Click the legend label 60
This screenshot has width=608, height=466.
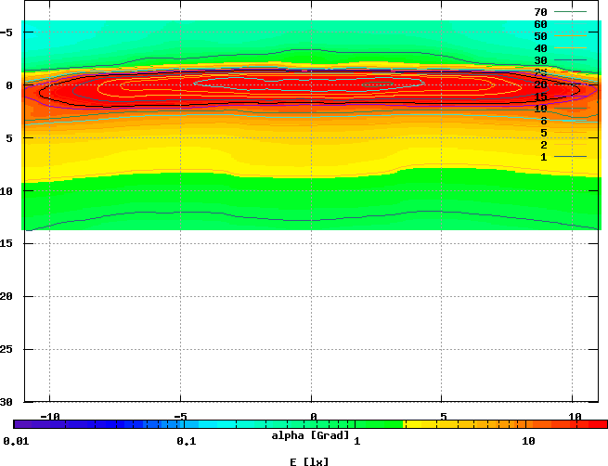540,24
